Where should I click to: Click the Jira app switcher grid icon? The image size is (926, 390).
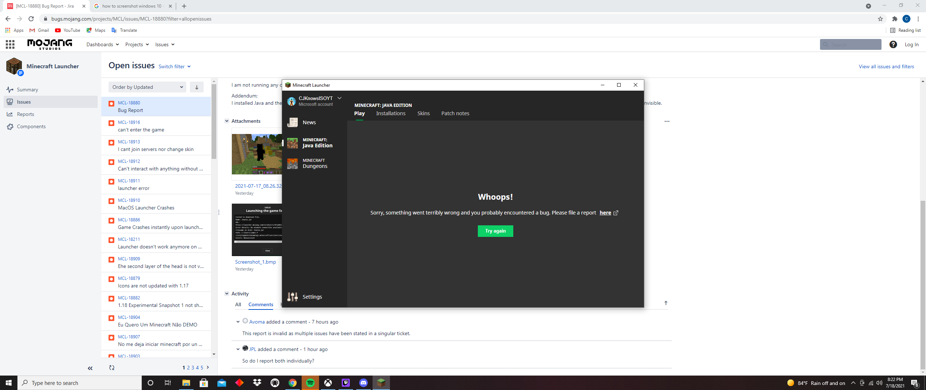10,44
